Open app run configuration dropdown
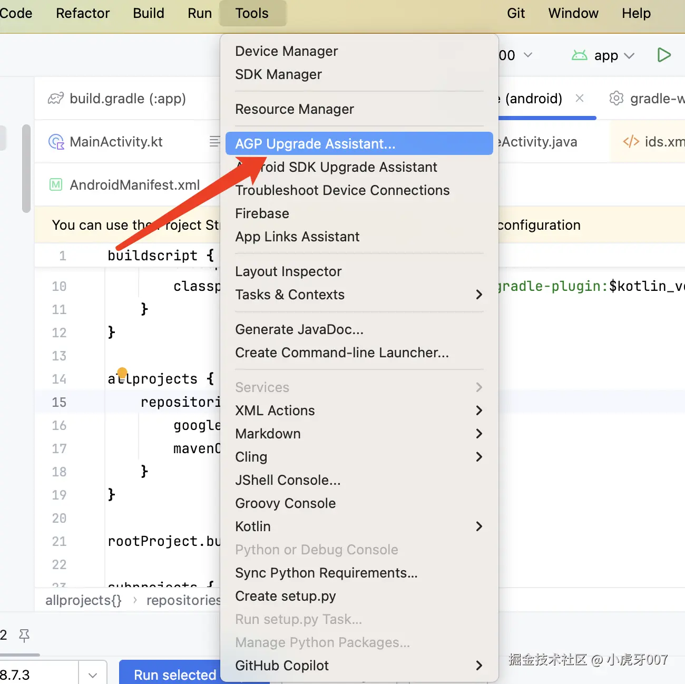This screenshot has height=684, width=685. (x=614, y=55)
